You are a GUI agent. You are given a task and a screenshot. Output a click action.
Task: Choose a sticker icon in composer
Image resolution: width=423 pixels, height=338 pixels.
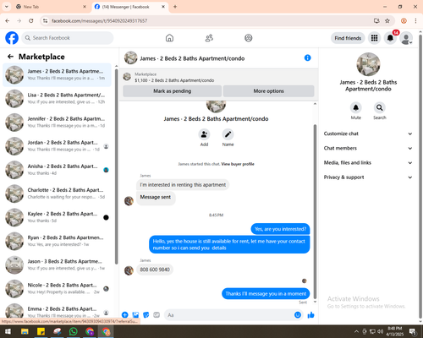coord(146,315)
